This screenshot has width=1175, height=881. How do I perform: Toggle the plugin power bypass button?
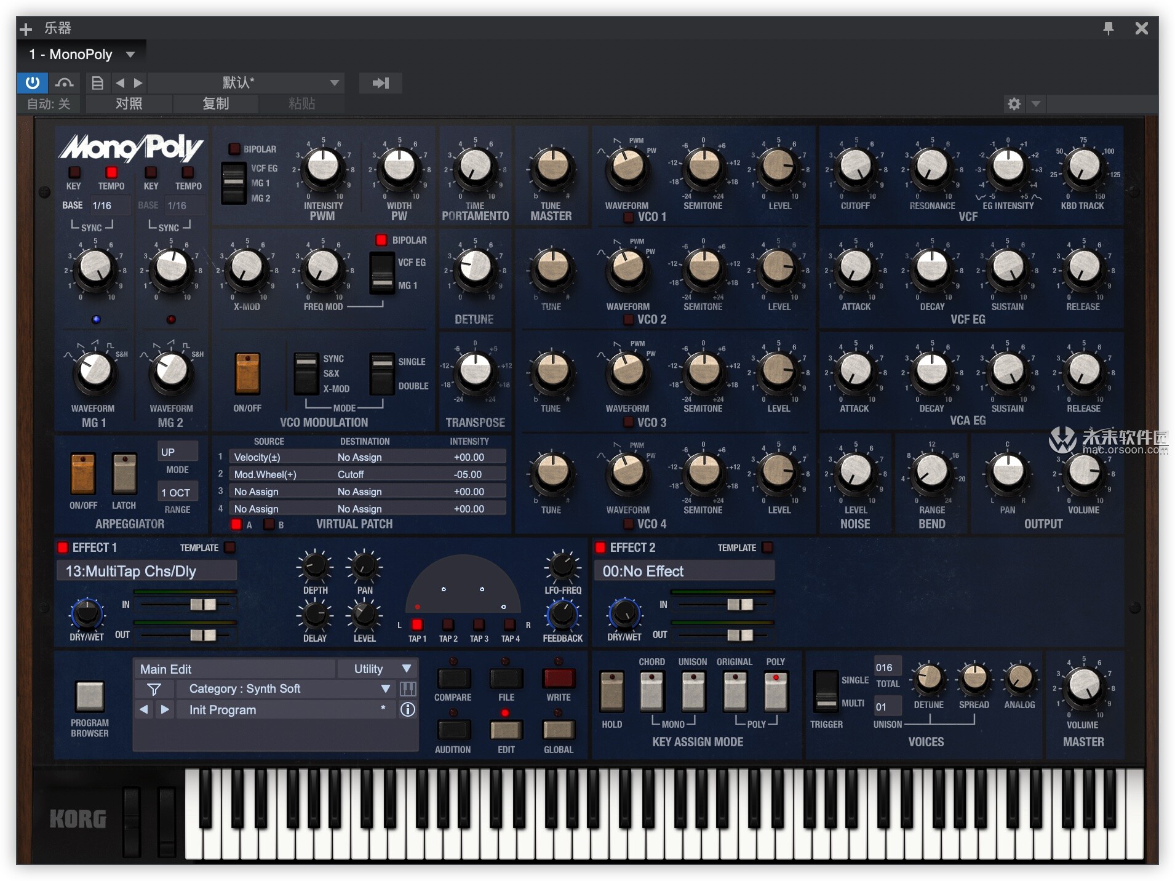point(32,82)
